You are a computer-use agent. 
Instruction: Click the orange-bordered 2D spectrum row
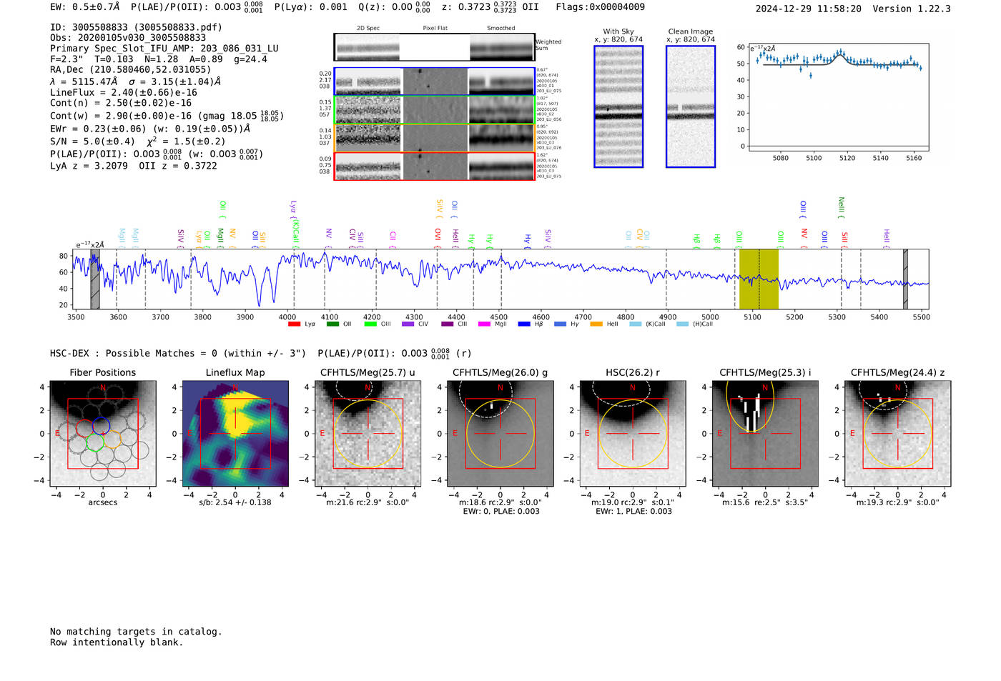(435, 138)
